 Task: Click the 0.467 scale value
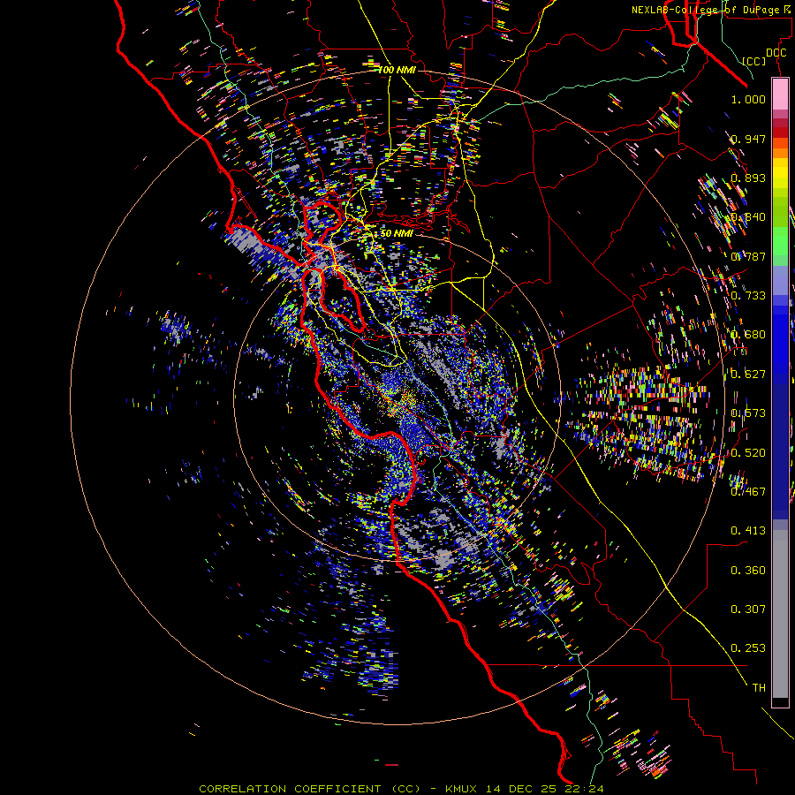click(x=748, y=492)
